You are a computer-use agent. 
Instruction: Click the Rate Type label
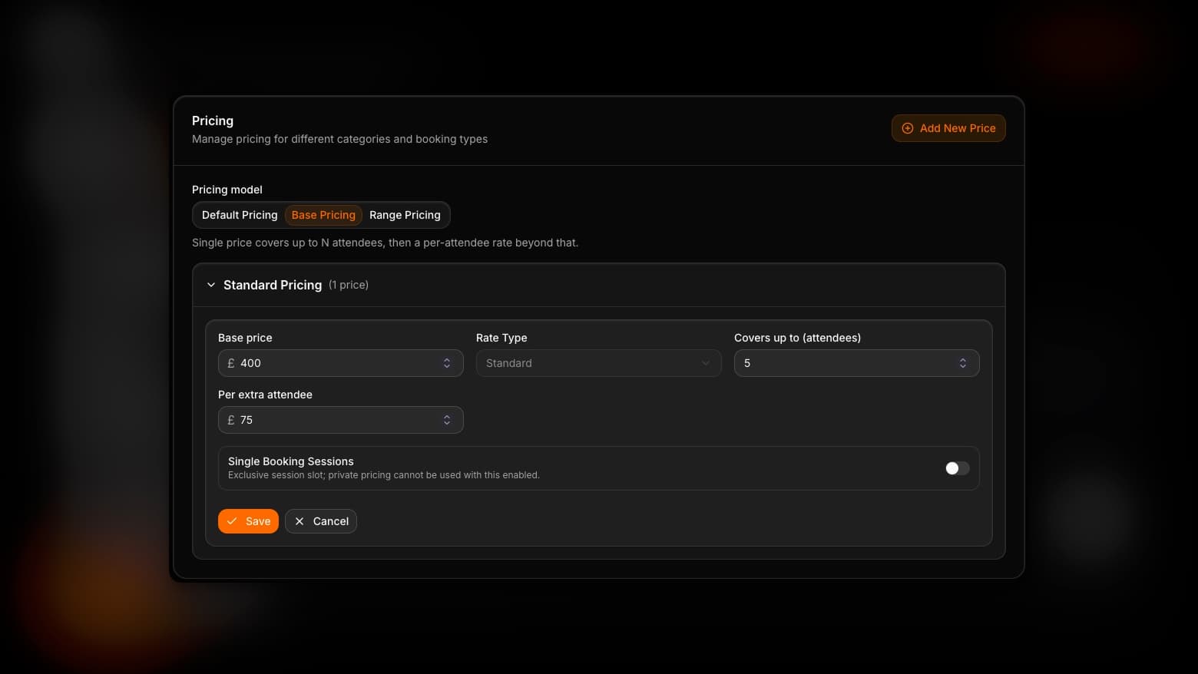501,338
